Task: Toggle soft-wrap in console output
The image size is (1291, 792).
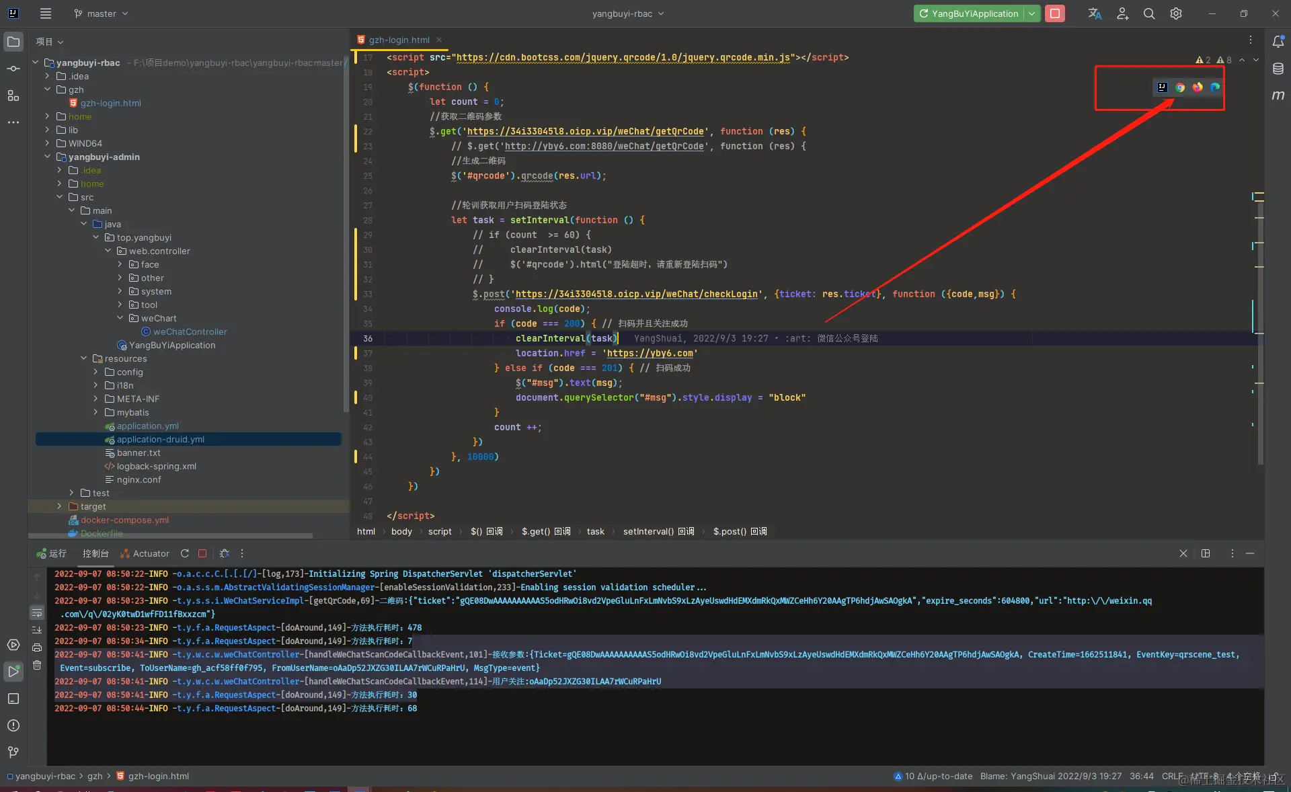Action: click(37, 612)
